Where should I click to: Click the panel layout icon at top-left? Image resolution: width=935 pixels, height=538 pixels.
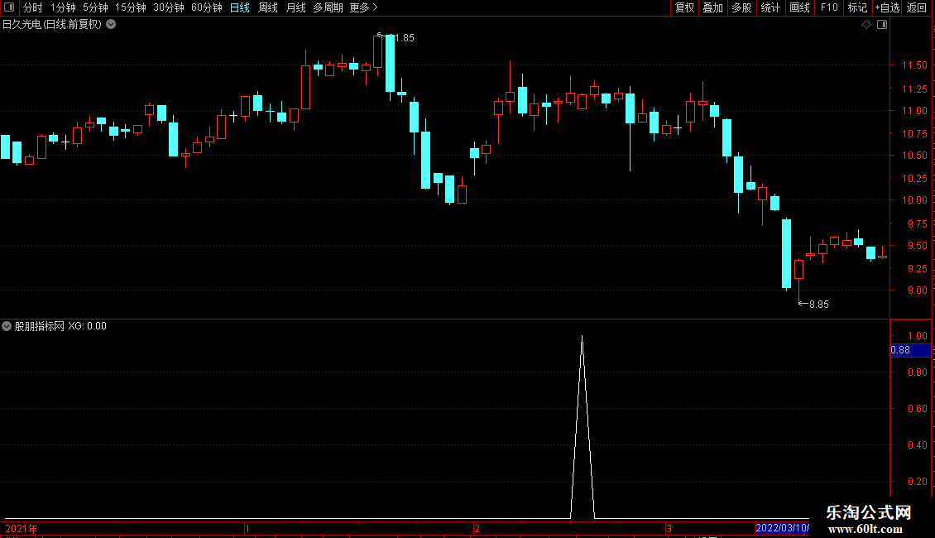[9, 7]
